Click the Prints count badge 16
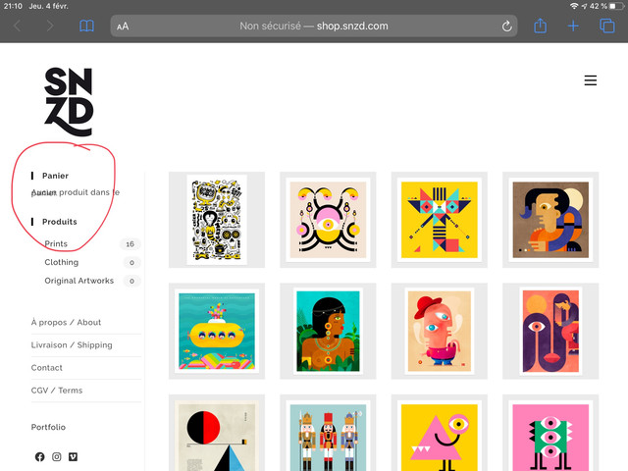 [131, 244]
